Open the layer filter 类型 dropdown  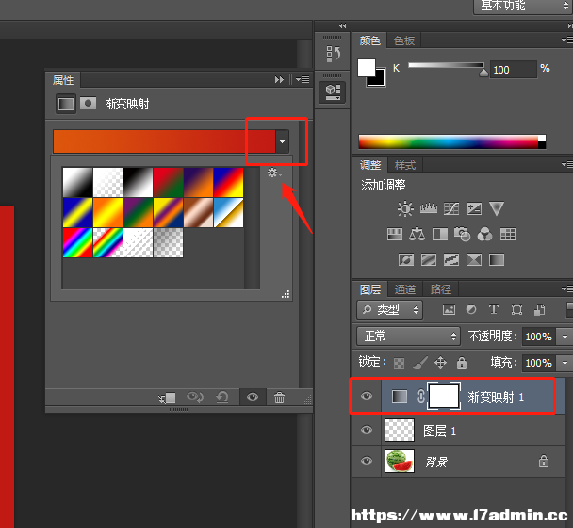click(390, 310)
